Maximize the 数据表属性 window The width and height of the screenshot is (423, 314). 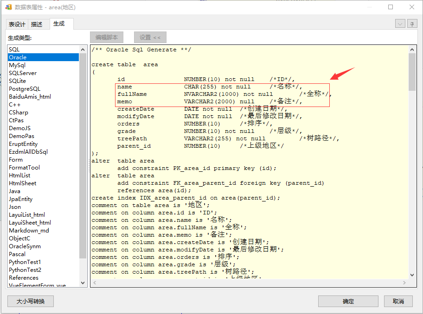click(391, 7)
